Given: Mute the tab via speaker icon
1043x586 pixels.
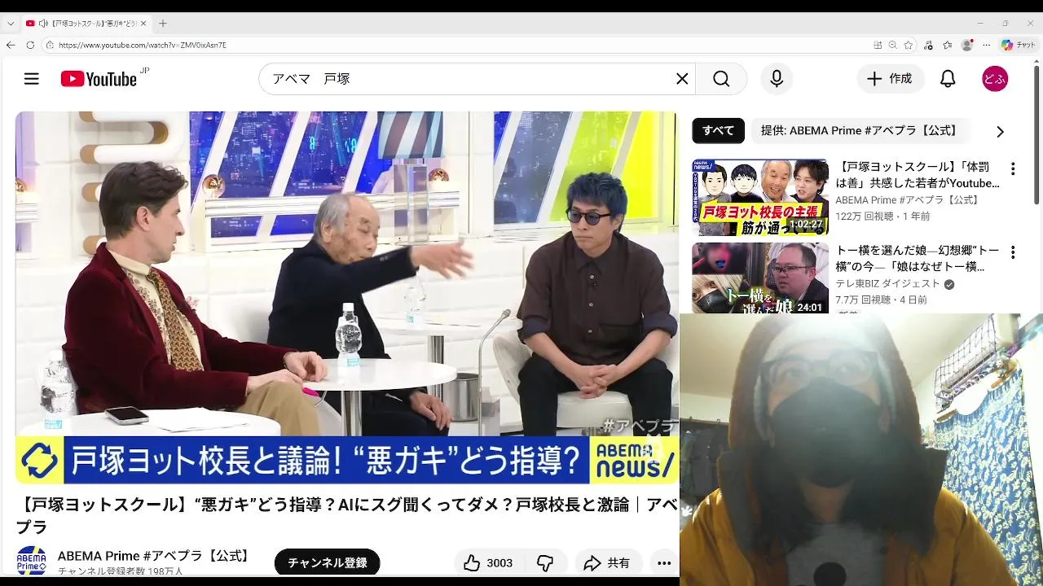Looking at the screenshot, I should point(43,24).
